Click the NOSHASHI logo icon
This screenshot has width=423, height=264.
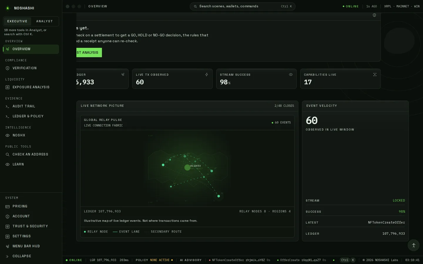pyautogui.click(x=8, y=8)
